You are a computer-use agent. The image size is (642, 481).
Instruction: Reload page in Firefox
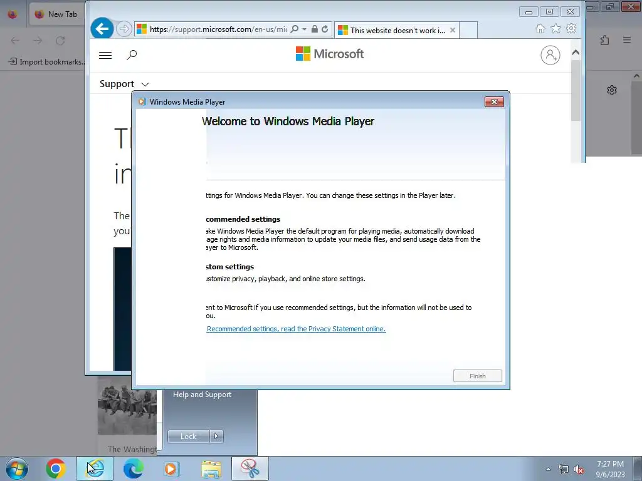click(x=60, y=41)
